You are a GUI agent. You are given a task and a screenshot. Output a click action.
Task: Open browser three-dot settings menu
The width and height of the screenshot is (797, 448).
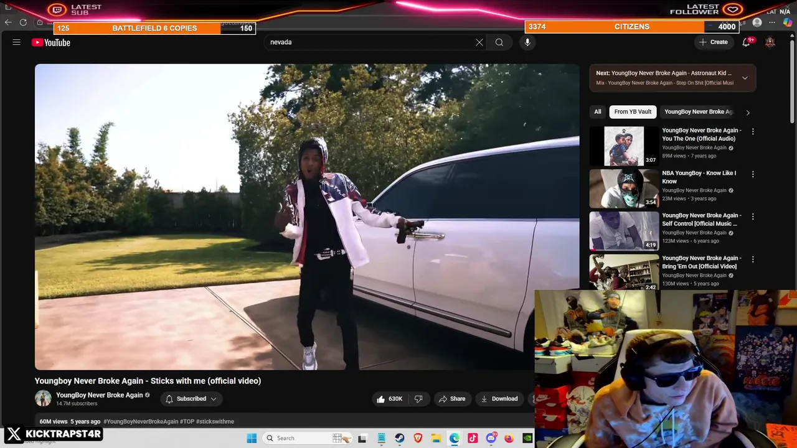point(772,22)
